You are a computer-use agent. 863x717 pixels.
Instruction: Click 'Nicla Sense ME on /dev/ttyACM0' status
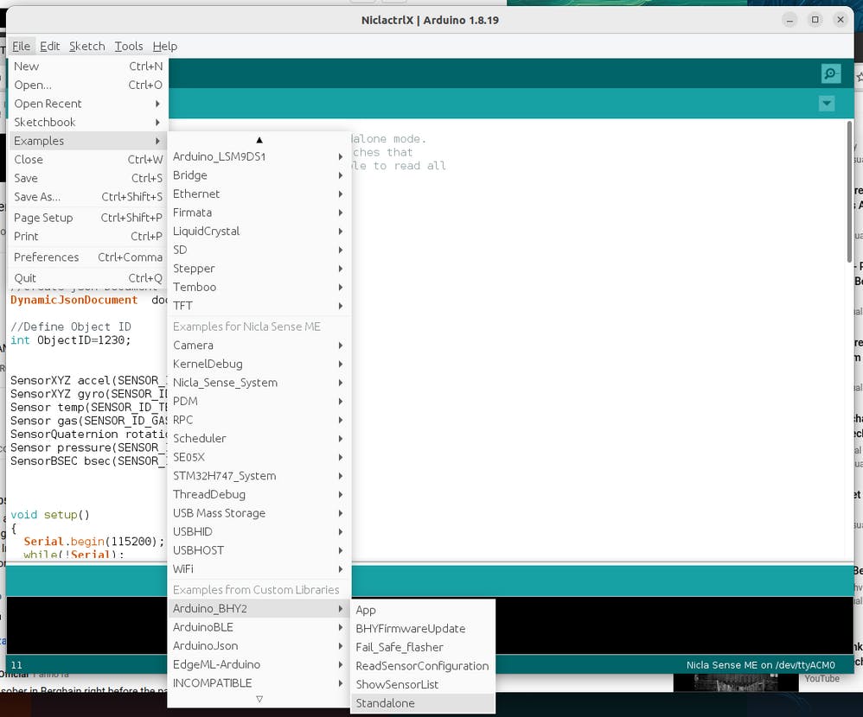760,665
